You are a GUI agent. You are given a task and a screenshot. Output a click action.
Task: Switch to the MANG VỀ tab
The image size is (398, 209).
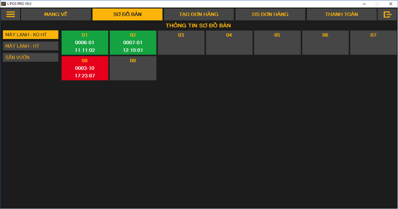click(x=56, y=14)
